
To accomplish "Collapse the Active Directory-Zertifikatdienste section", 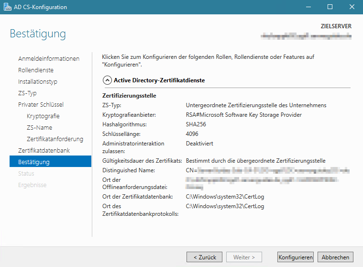I will coord(107,80).
